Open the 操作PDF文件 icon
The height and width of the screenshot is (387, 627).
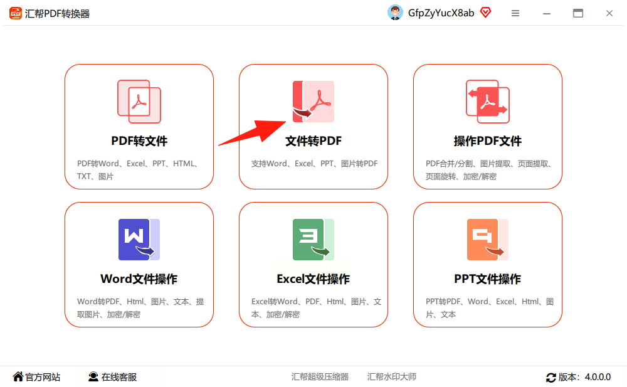488,102
